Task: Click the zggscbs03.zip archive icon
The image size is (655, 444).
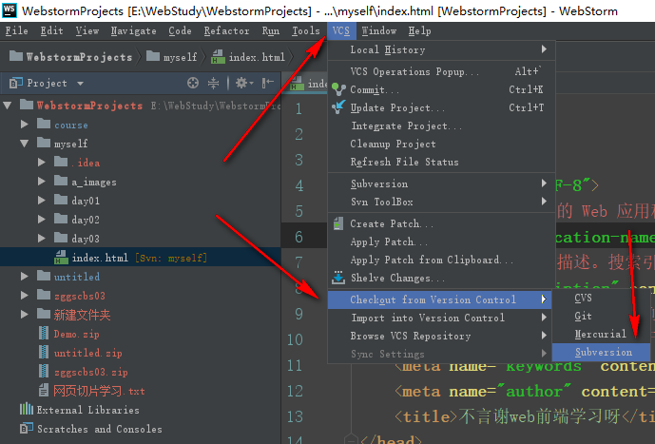Action: (x=44, y=372)
